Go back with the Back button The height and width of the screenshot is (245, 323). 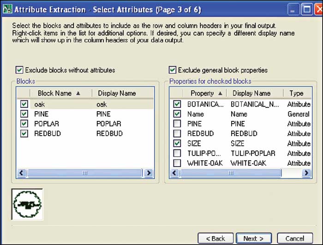coord(215,239)
